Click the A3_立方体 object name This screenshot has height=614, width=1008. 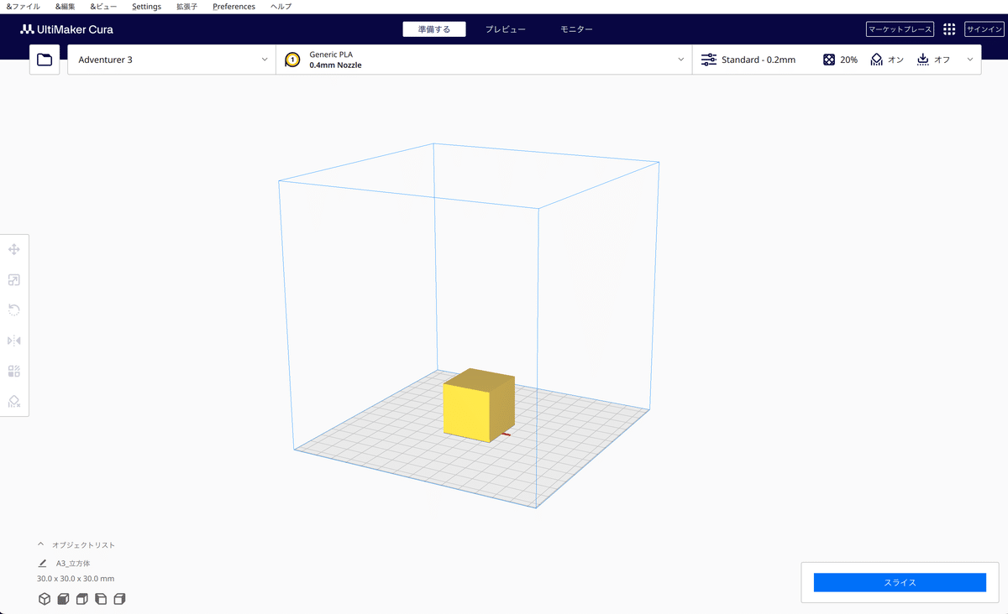click(x=73, y=564)
